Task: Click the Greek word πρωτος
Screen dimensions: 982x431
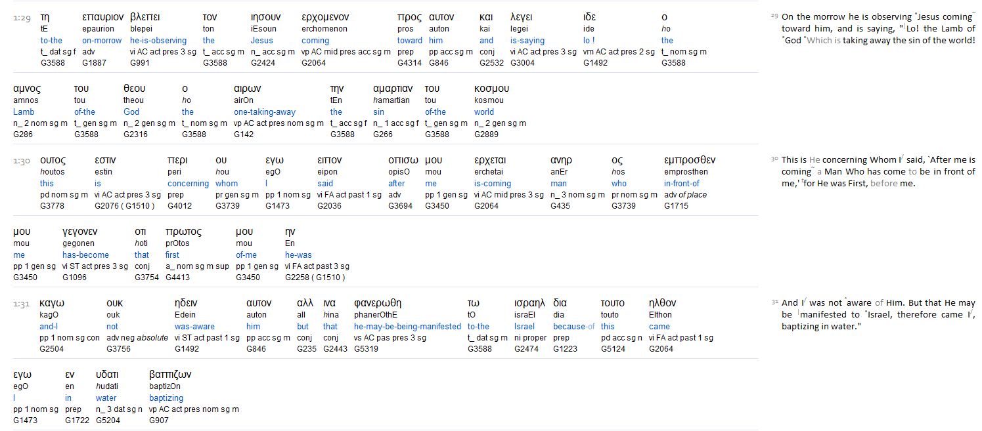Action: (x=183, y=232)
